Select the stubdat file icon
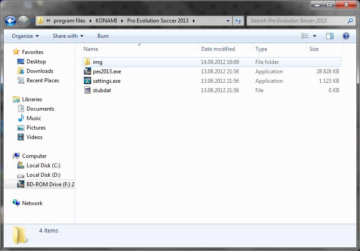Screen dimensions: 360x251 tap(87, 90)
